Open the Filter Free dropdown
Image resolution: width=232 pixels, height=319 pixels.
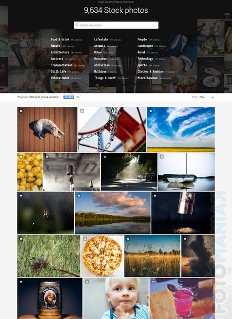203,97
